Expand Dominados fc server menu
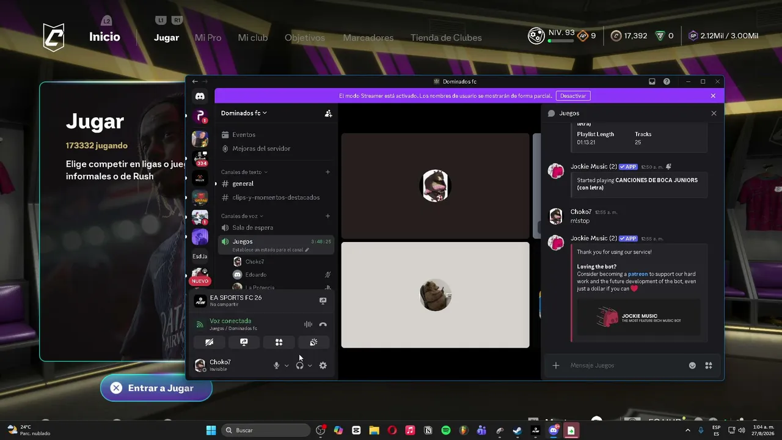Image resolution: width=782 pixels, height=440 pixels. pos(244,113)
